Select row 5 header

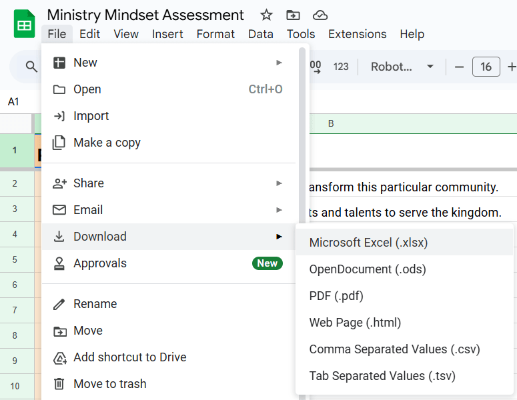coord(15,259)
